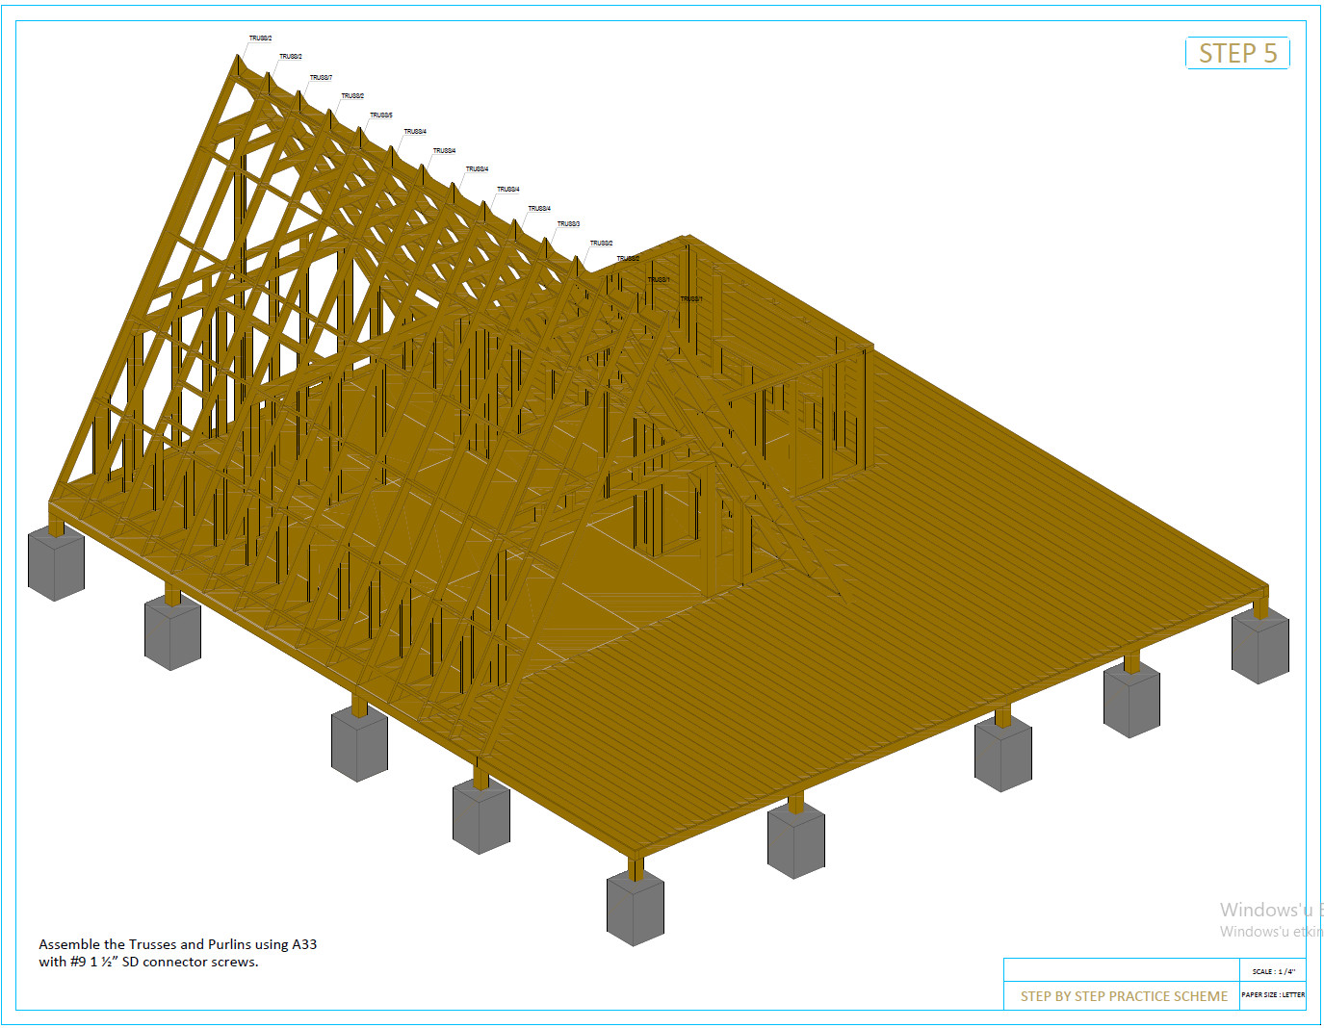This screenshot has height=1028, width=1324.
Task: Click the "Assemble the Trusses and Purlins" instruction text
Action: coord(178,953)
